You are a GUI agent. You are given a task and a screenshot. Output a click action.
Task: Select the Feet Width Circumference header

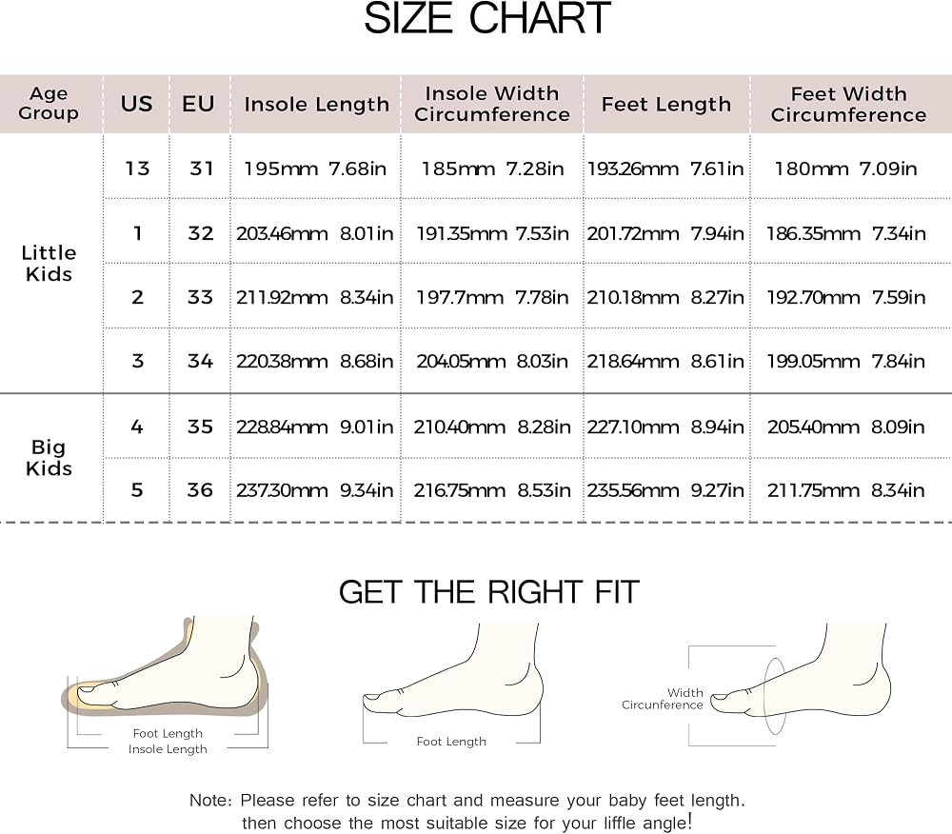point(849,105)
